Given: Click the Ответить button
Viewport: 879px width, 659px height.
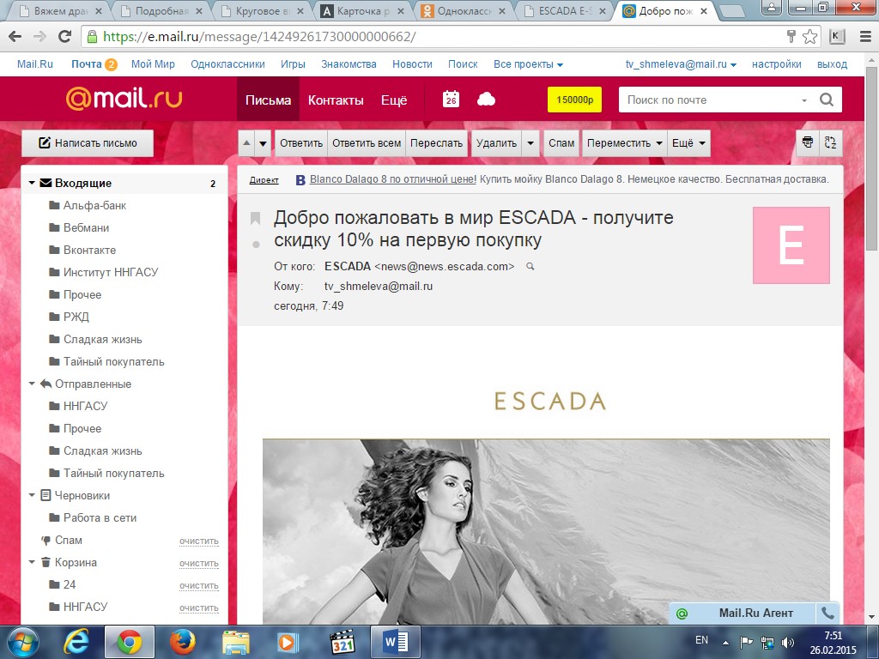Looking at the screenshot, I should tap(301, 143).
